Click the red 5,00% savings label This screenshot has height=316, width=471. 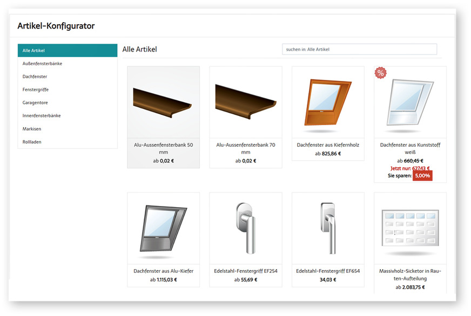[422, 176]
